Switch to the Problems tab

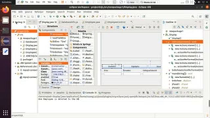click(46, 92)
